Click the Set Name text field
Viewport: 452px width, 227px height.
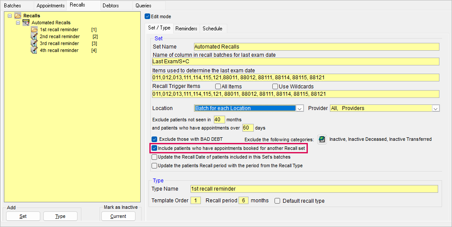pos(316,47)
